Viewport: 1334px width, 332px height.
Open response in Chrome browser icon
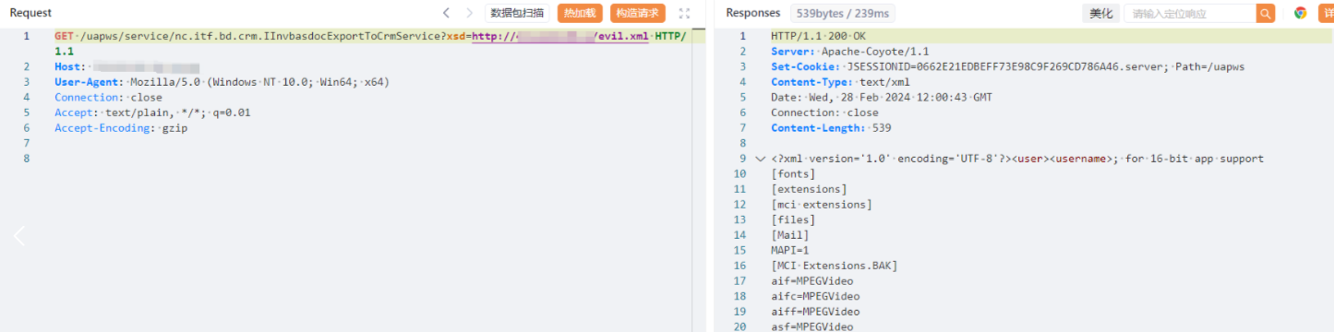tap(1300, 13)
